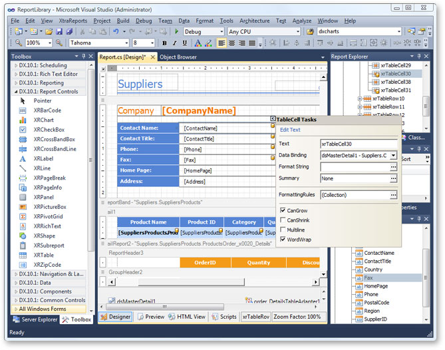The width and height of the screenshot is (445, 350).
Task: Toggle Bold formatting in toolbar
Action: point(164,43)
